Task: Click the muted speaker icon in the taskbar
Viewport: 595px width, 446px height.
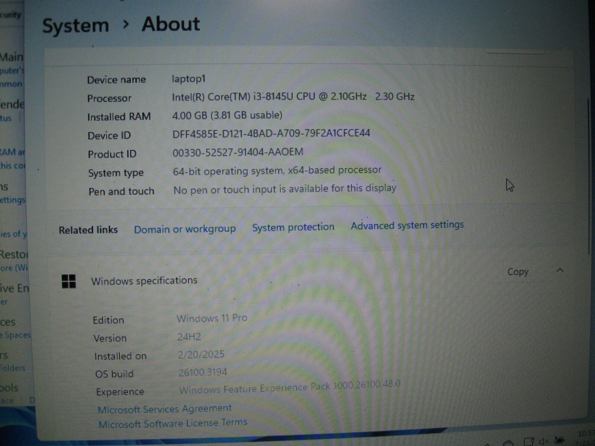Action: (544, 441)
